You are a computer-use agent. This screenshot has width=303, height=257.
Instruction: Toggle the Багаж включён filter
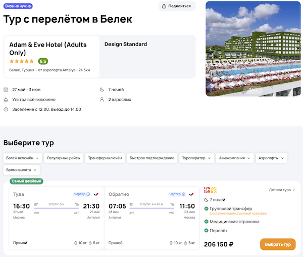[x=22, y=158]
